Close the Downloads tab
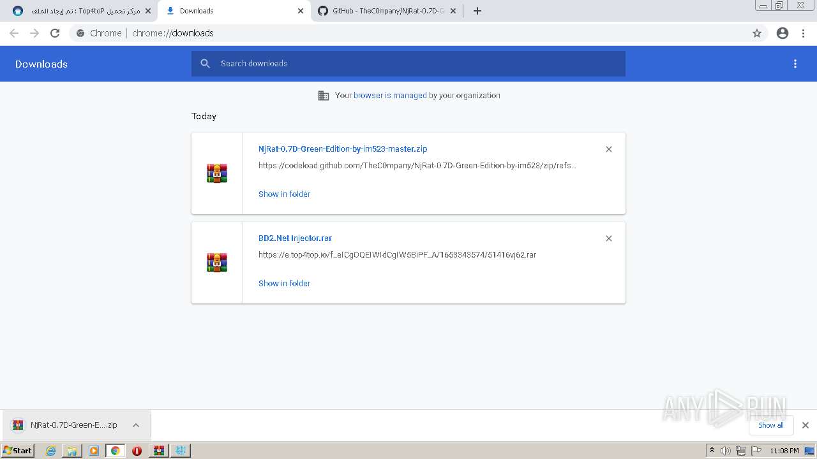The image size is (817, 459). 301,11
